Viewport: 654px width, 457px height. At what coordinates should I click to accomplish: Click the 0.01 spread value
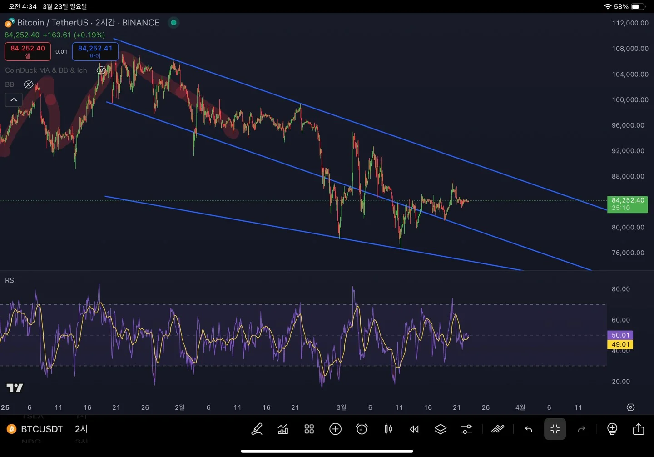pyautogui.click(x=61, y=52)
